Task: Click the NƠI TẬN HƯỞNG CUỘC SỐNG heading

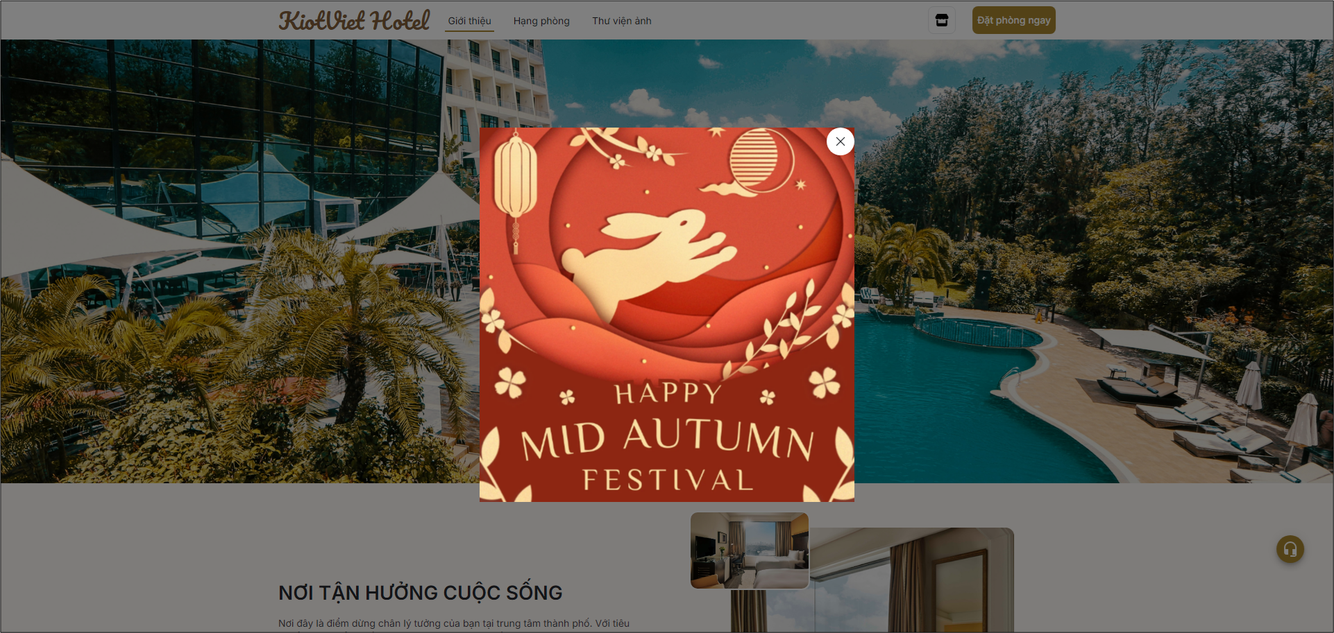Action: 420,593
